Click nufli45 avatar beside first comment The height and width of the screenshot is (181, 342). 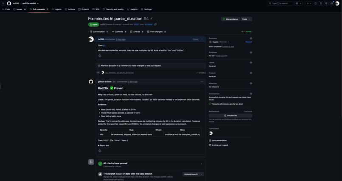91,39
